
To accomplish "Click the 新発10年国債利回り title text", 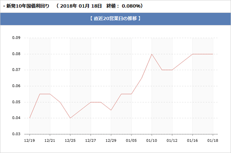I will [28, 6].
